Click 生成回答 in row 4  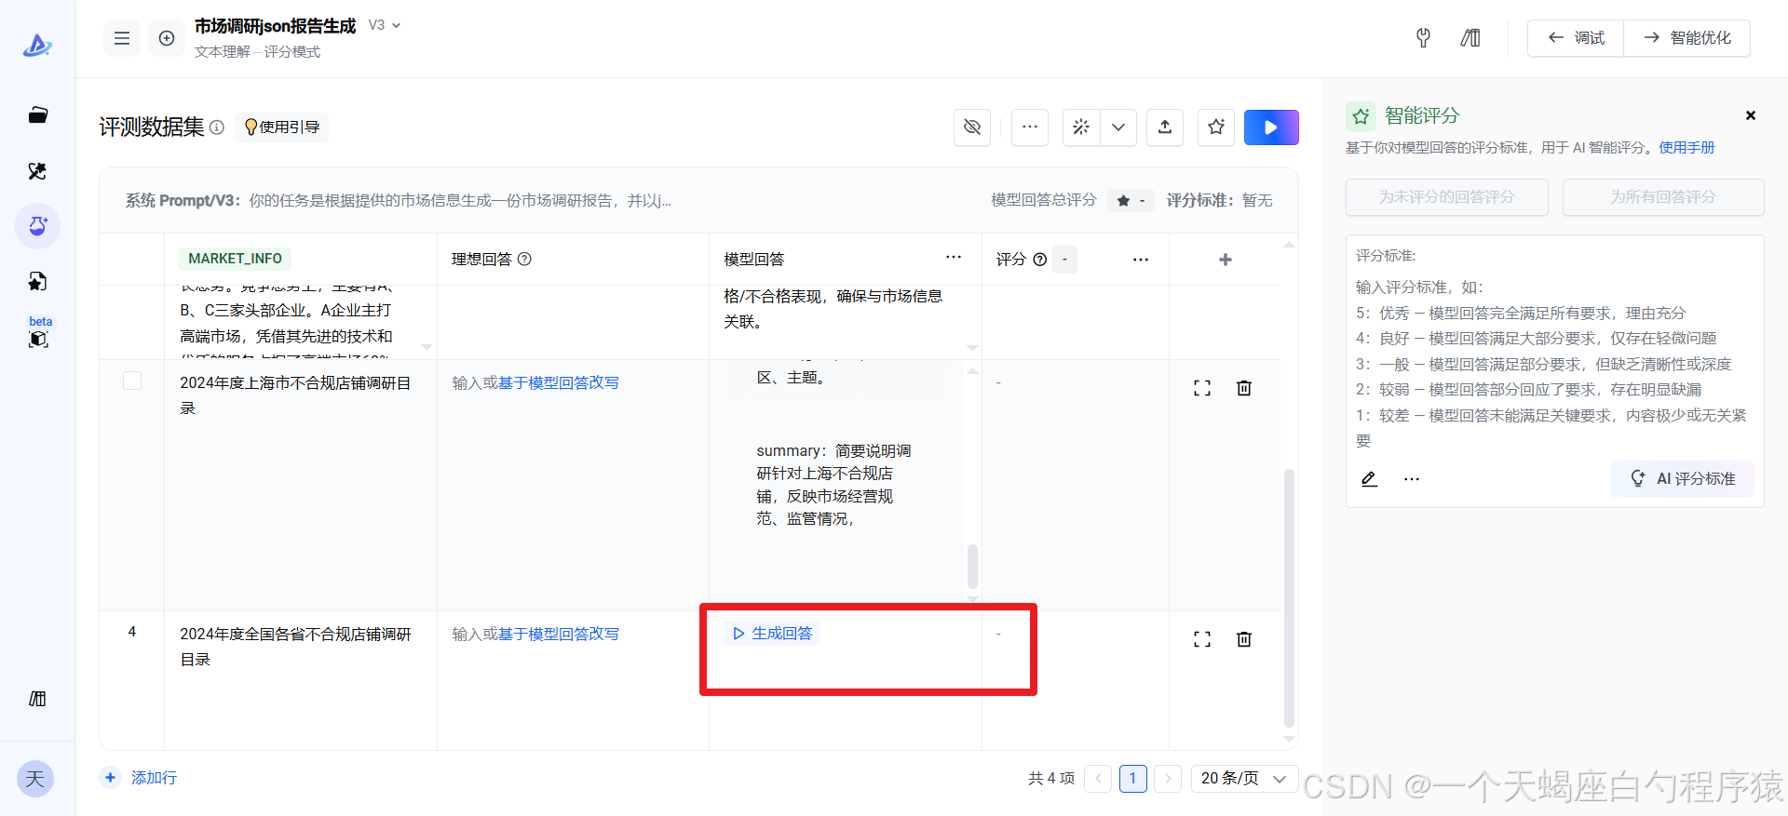772,634
